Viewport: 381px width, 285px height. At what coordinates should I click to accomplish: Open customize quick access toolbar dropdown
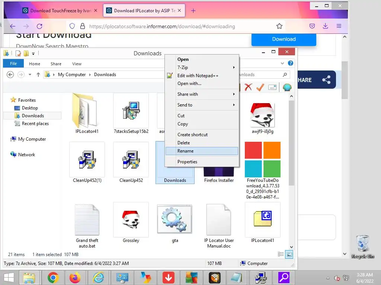(33, 53)
